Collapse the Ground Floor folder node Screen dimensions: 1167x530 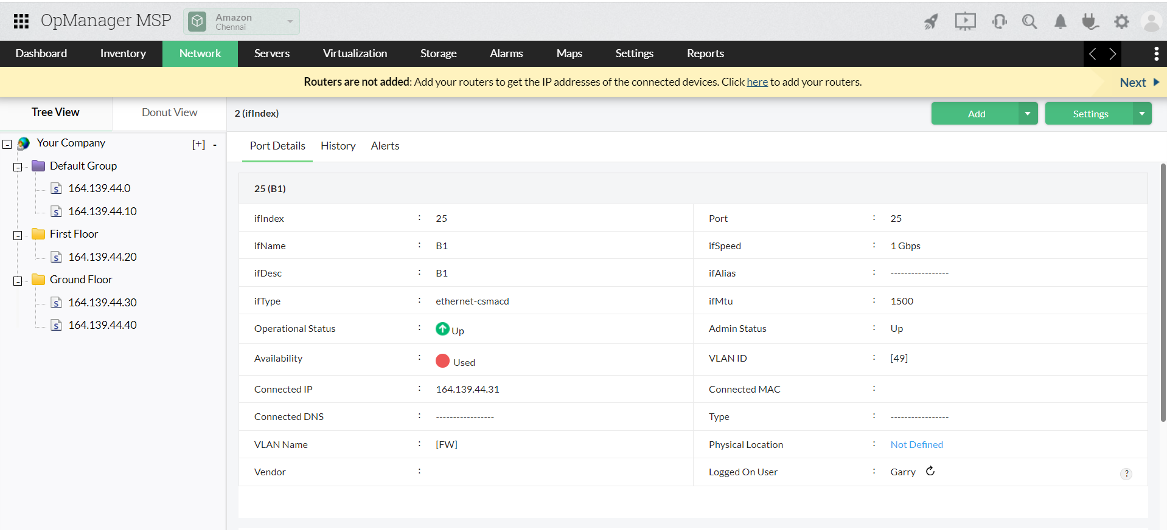point(18,280)
